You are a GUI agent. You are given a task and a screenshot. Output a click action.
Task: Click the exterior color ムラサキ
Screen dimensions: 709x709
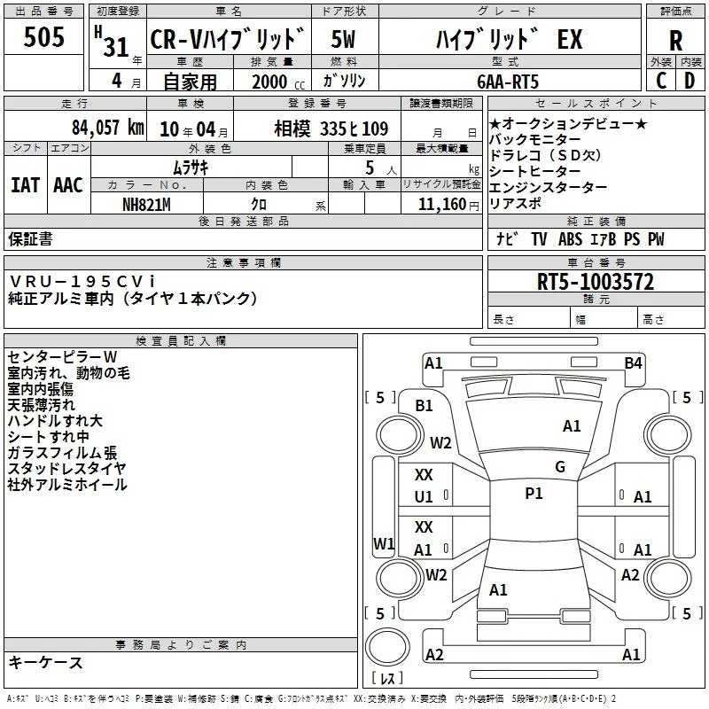point(191,168)
